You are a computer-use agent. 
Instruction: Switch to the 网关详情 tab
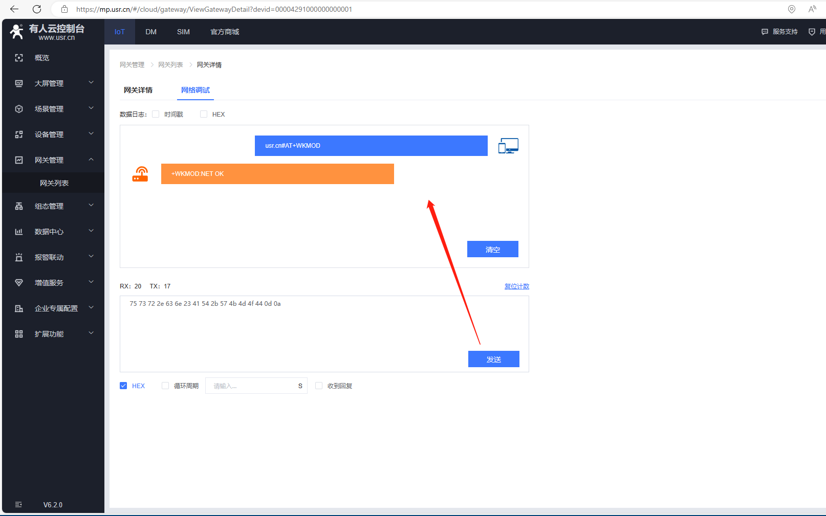point(138,90)
